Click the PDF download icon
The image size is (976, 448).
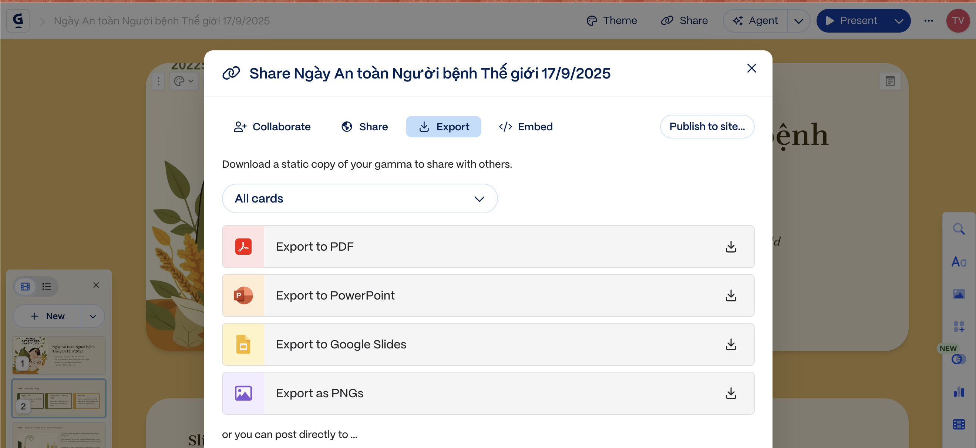[730, 247]
